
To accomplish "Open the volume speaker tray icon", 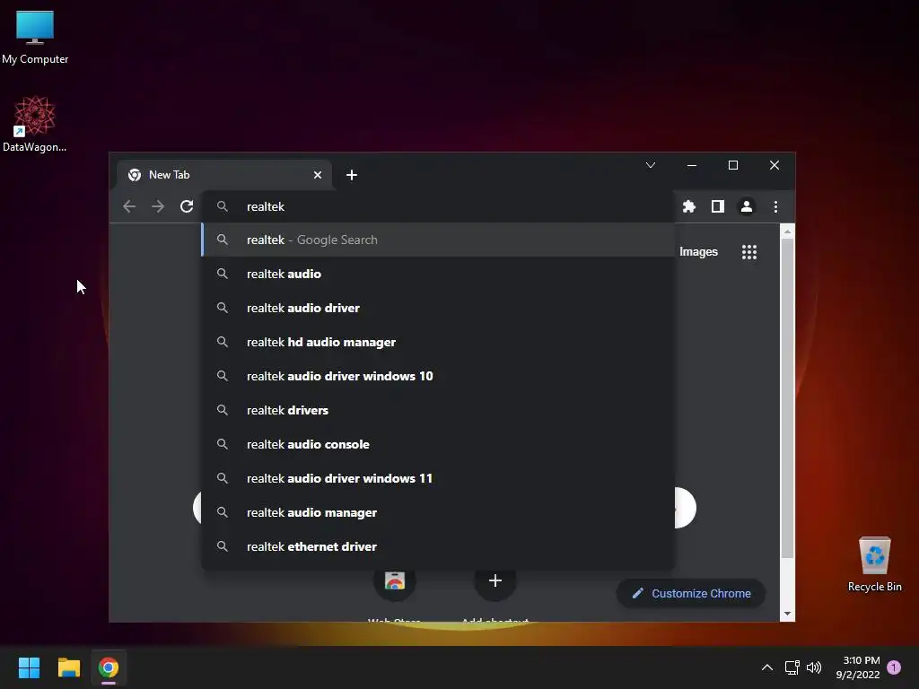I will (814, 667).
